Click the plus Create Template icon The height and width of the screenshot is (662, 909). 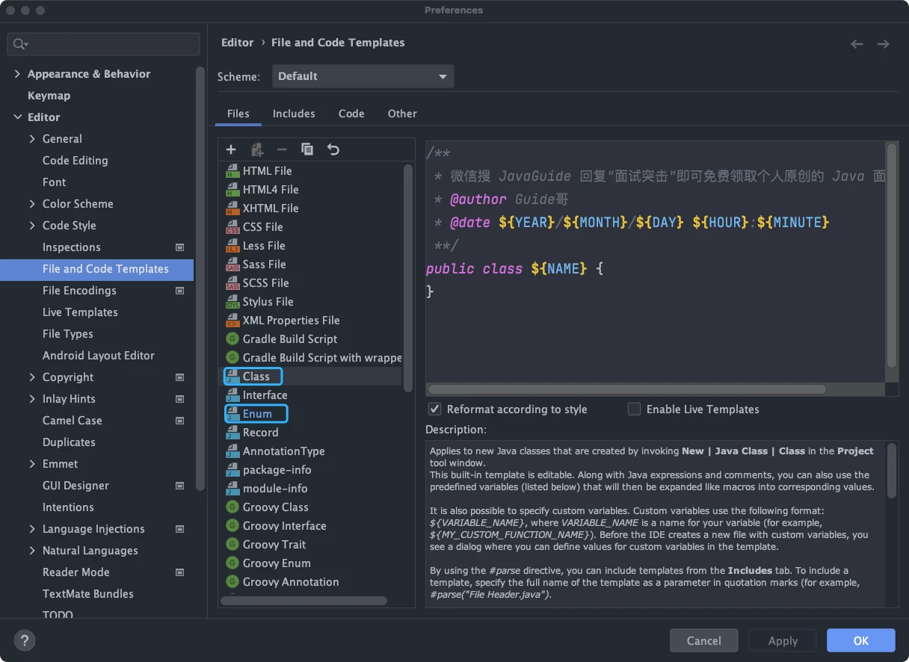(x=231, y=149)
